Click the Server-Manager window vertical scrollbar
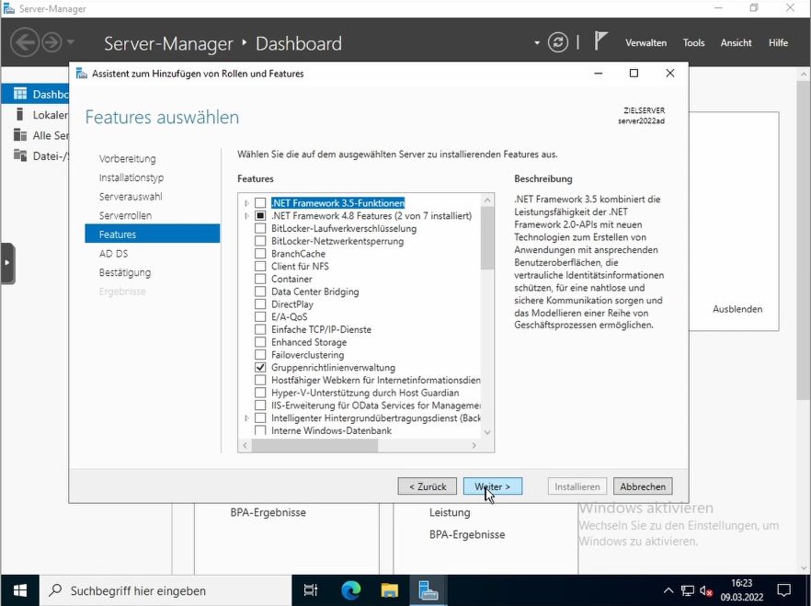Viewport: 811px width, 606px height. click(803, 239)
